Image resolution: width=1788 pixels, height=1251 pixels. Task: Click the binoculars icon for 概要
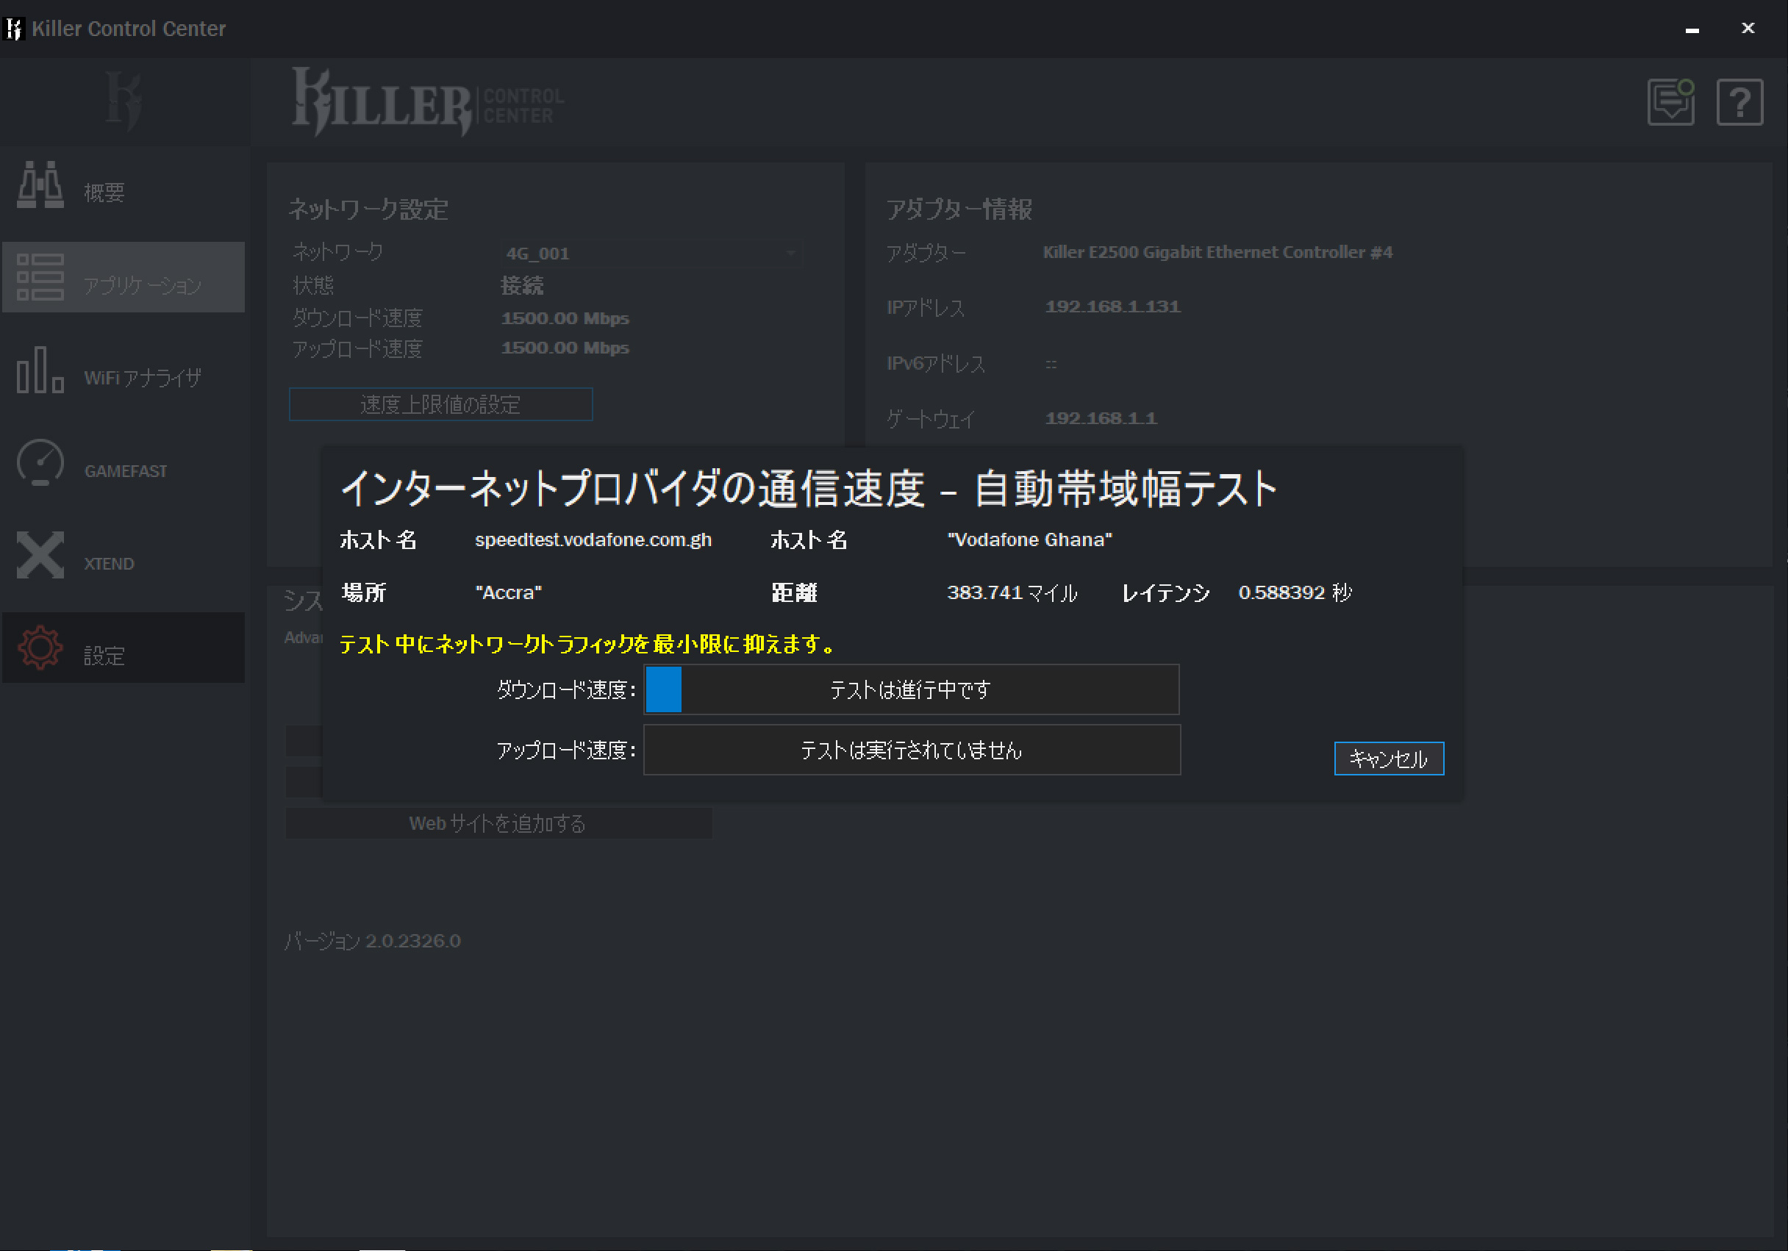(x=40, y=184)
